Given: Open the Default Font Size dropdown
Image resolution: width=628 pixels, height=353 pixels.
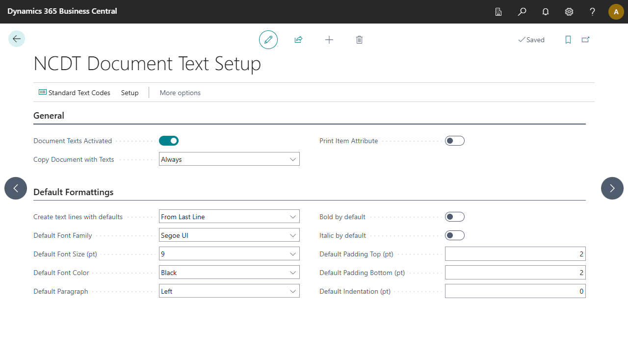Looking at the screenshot, I should pyautogui.click(x=229, y=254).
